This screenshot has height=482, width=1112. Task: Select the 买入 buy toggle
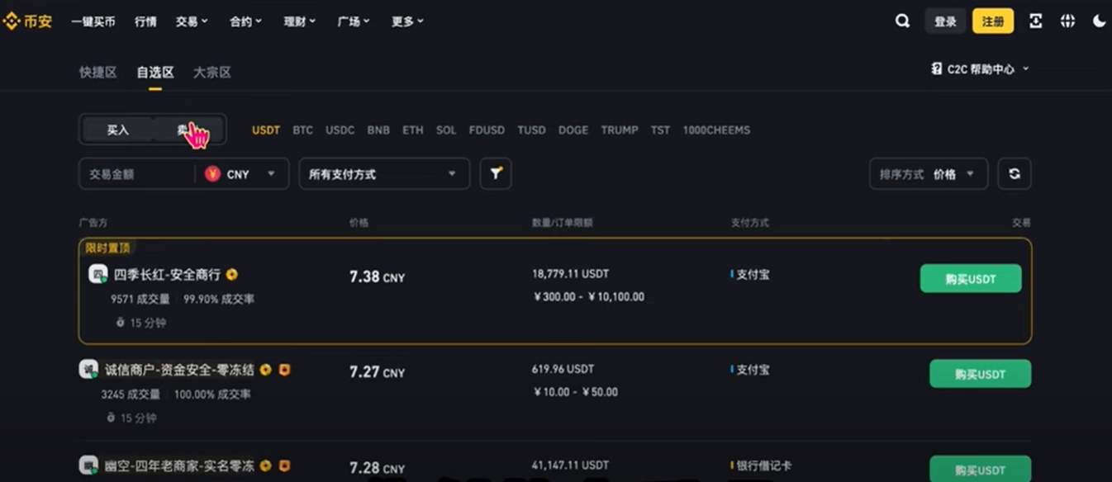[117, 130]
